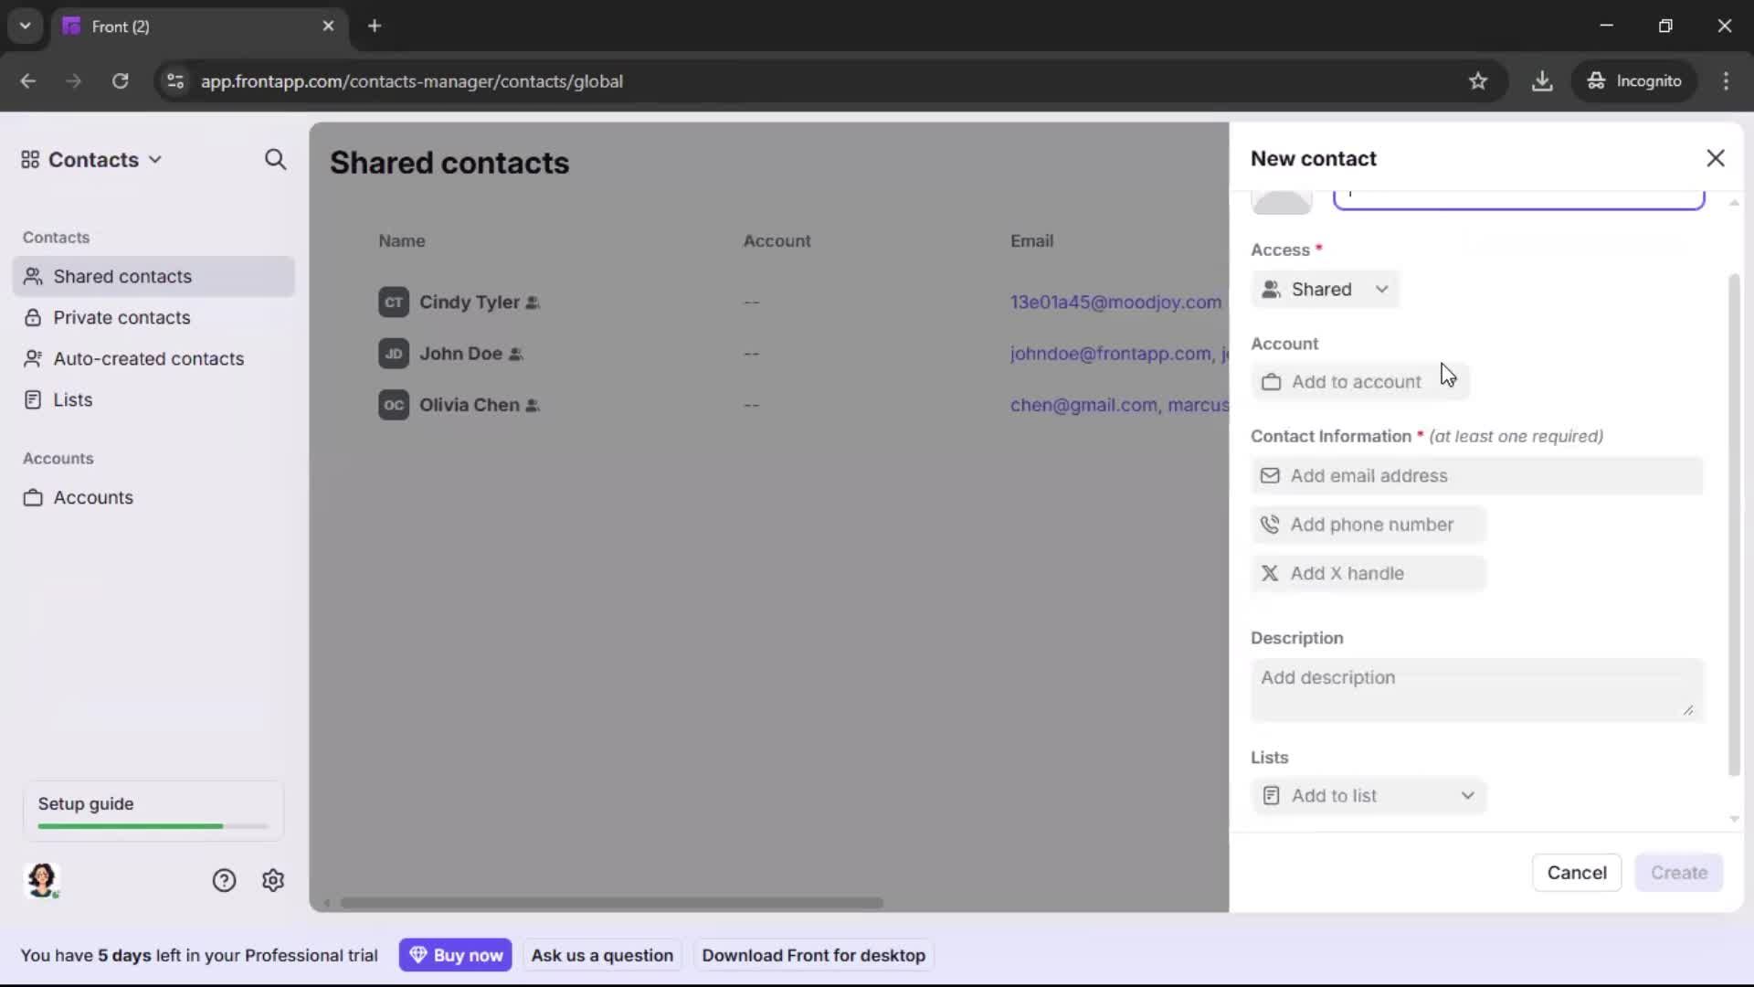Click the Add phone number field icon
The image size is (1754, 987).
1271,525
